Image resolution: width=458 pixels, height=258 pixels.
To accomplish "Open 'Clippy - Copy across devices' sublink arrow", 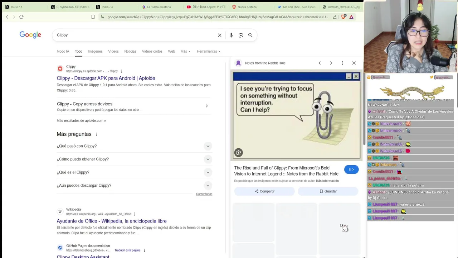I will (x=206, y=106).
